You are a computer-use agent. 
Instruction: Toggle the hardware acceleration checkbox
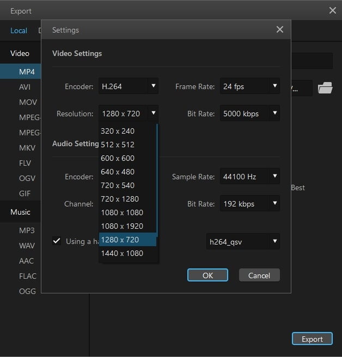pyautogui.click(x=57, y=241)
